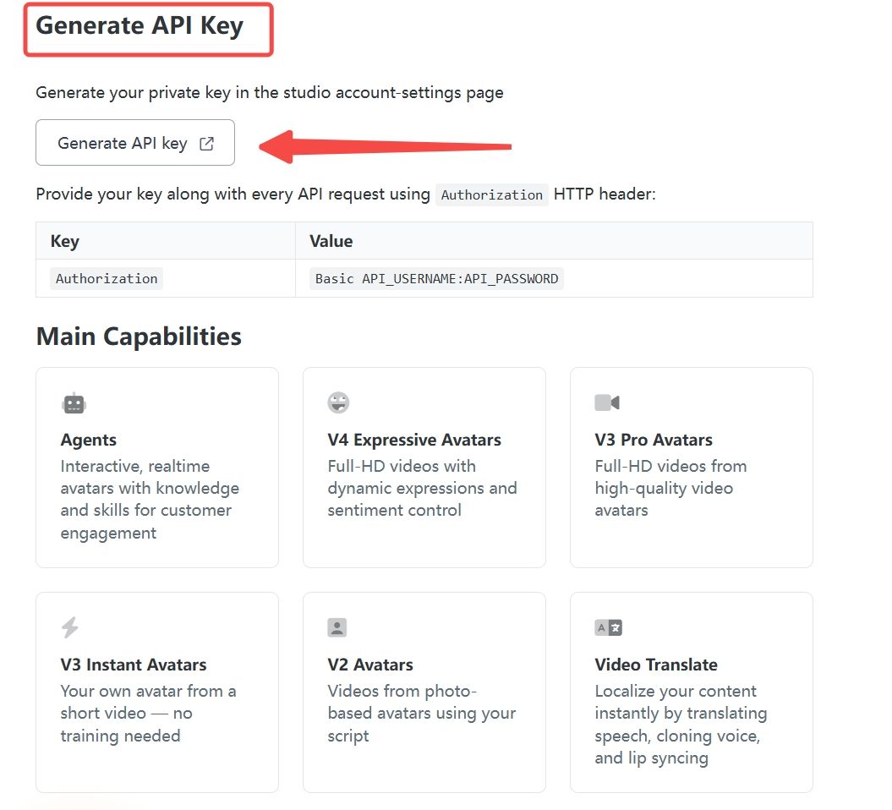Click the Video Translate language icon

pyautogui.click(x=608, y=627)
